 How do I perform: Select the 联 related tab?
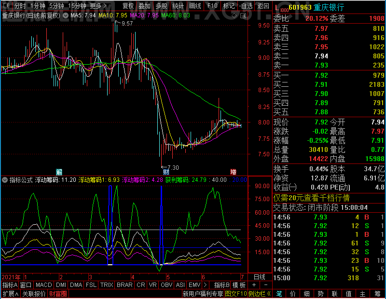click(x=334, y=294)
